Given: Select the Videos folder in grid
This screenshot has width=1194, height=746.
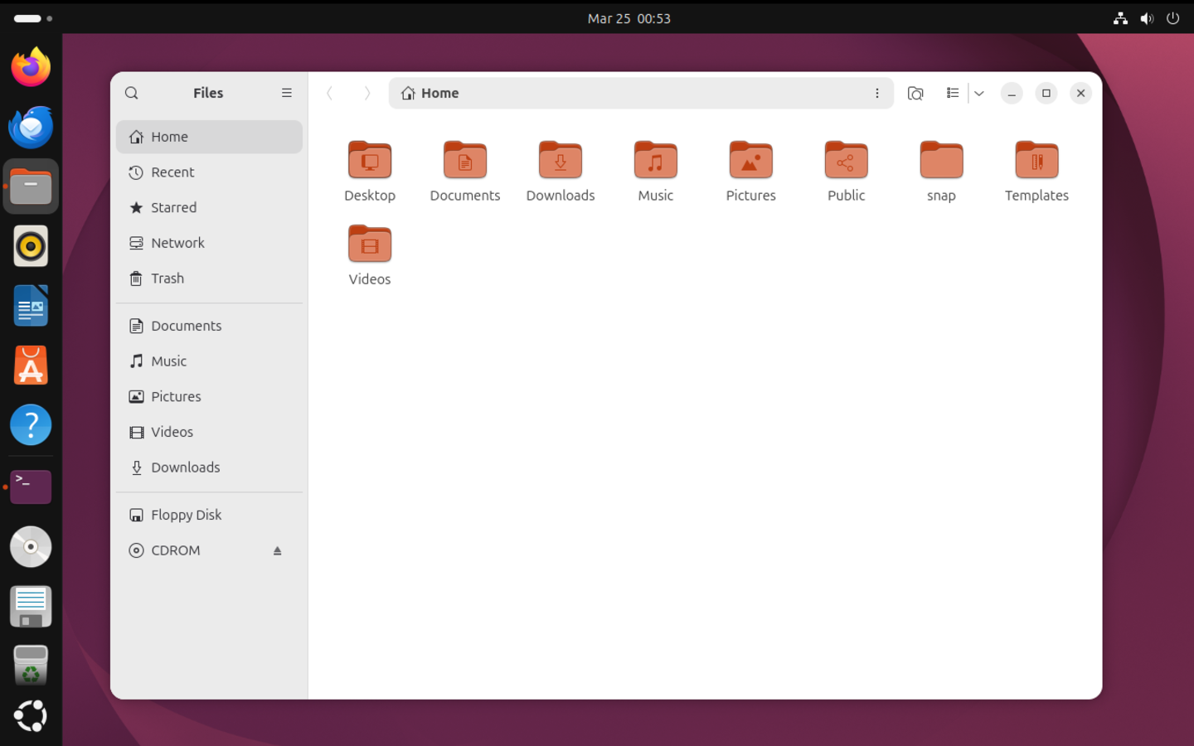Looking at the screenshot, I should pyautogui.click(x=370, y=245).
